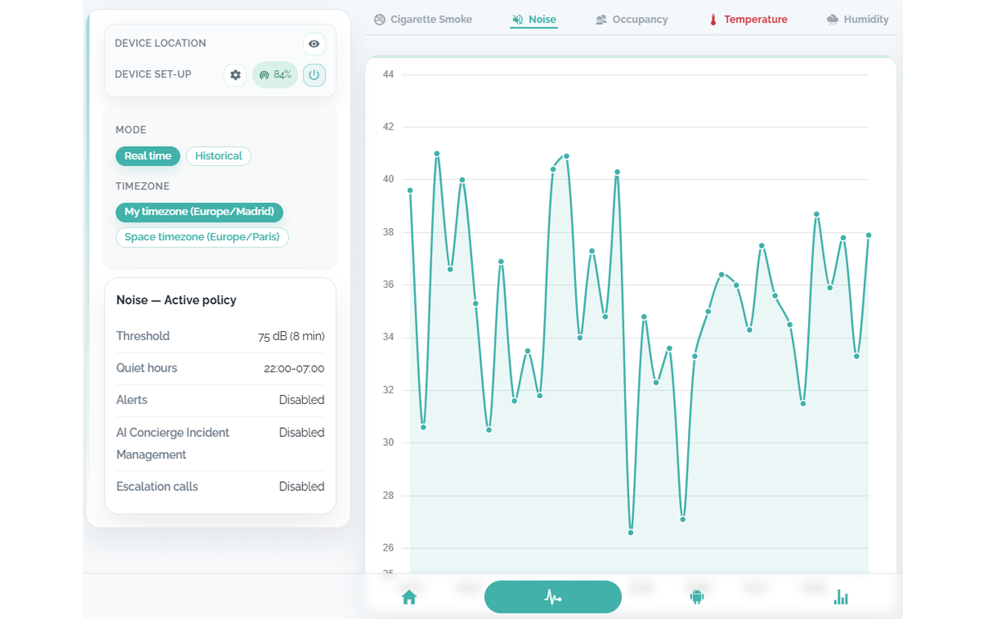Click the 28 label on the chart axis

[x=388, y=496]
